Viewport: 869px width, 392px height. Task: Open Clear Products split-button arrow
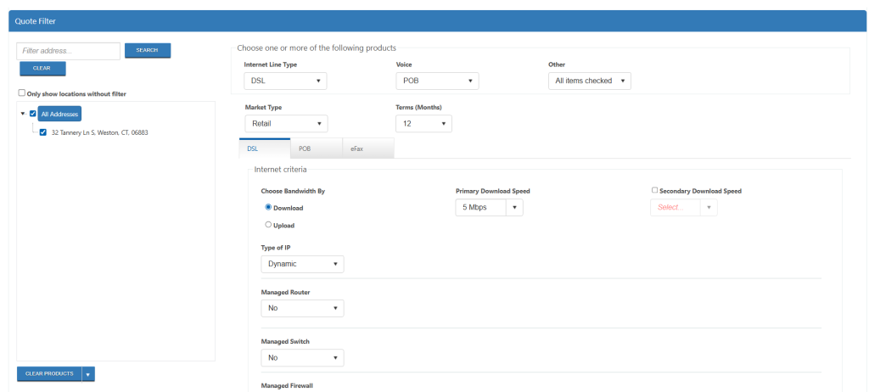click(x=88, y=373)
